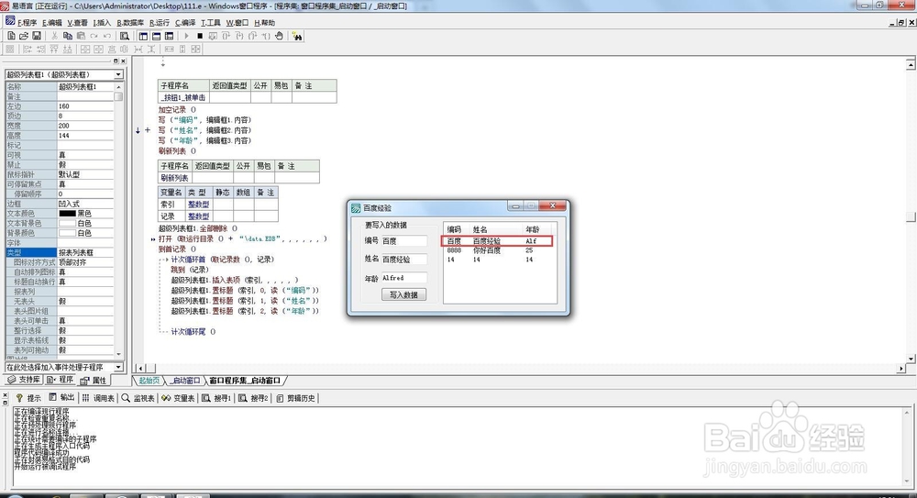The height and width of the screenshot is (498, 917).
Task: Switch to the _启动窗口 editor tab
Action: click(185, 381)
